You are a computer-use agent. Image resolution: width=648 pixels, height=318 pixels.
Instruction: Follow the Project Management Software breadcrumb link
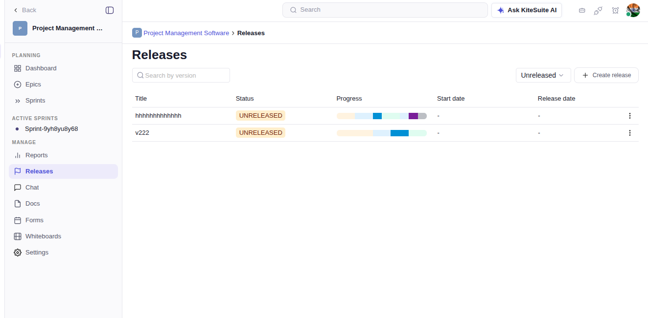click(x=186, y=33)
